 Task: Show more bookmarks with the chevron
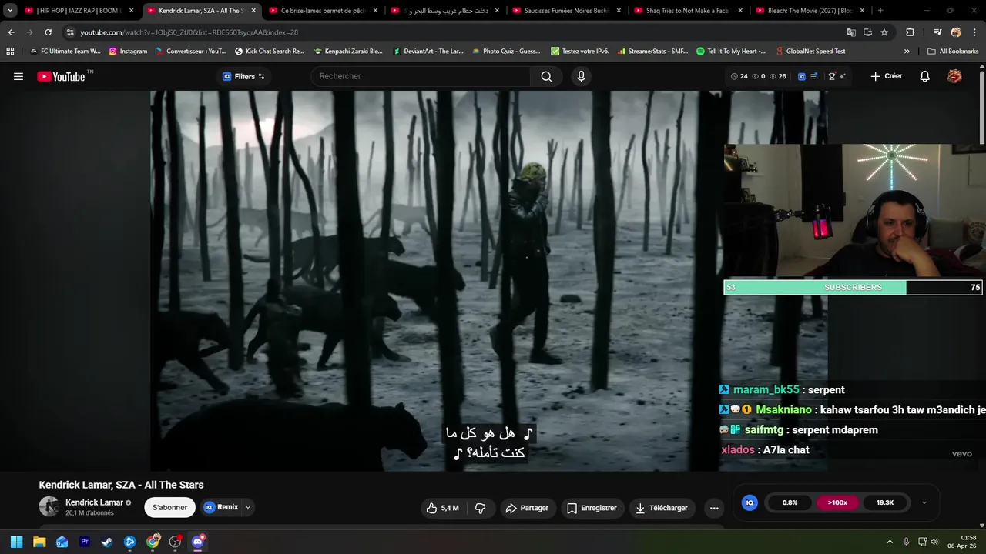tap(907, 52)
